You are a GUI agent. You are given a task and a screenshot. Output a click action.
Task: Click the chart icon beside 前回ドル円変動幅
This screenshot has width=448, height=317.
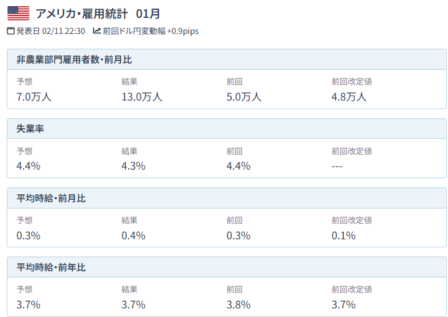[x=97, y=31]
